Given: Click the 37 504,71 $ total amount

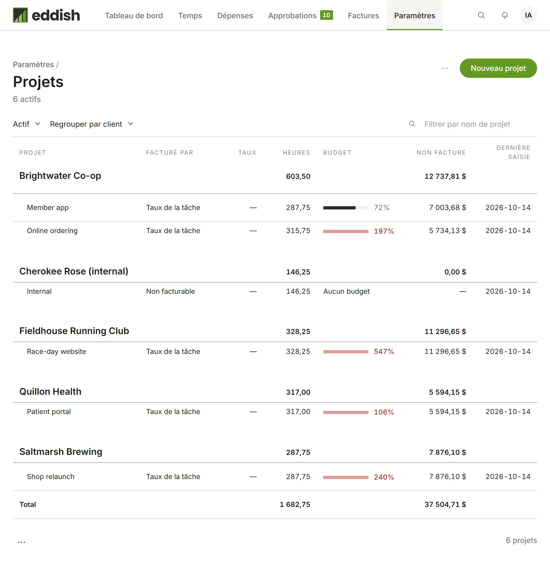Looking at the screenshot, I should click(x=445, y=504).
